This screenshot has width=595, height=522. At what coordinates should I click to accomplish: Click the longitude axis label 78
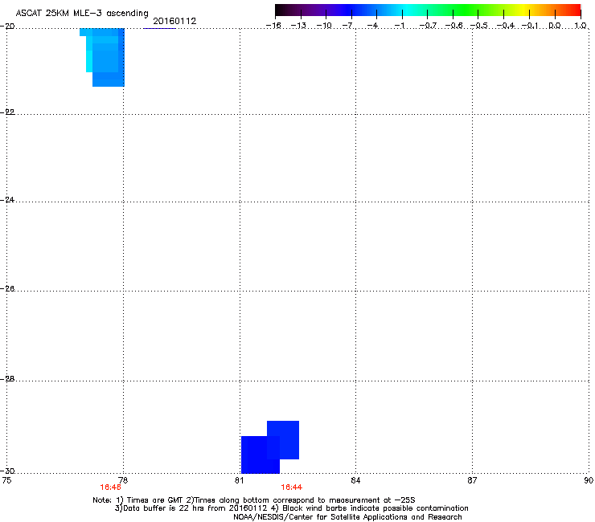click(x=123, y=480)
